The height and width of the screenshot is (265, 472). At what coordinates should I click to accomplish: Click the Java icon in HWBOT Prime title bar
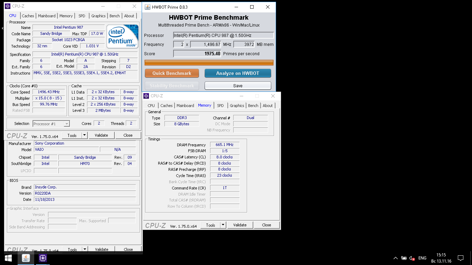point(148,7)
